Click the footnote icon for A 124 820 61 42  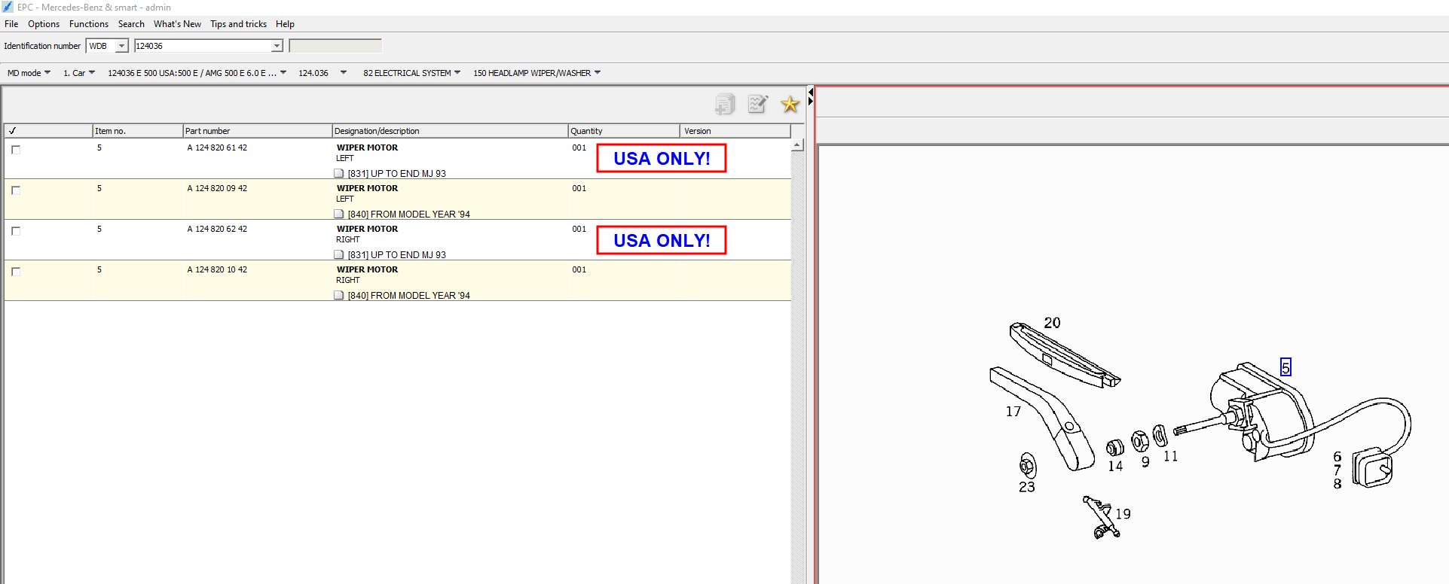click(339, 173)
